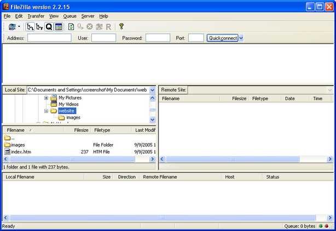336x231 pixels.
Task: Open the Server menu
Action: pyautogui.click(x=88, y=16)
